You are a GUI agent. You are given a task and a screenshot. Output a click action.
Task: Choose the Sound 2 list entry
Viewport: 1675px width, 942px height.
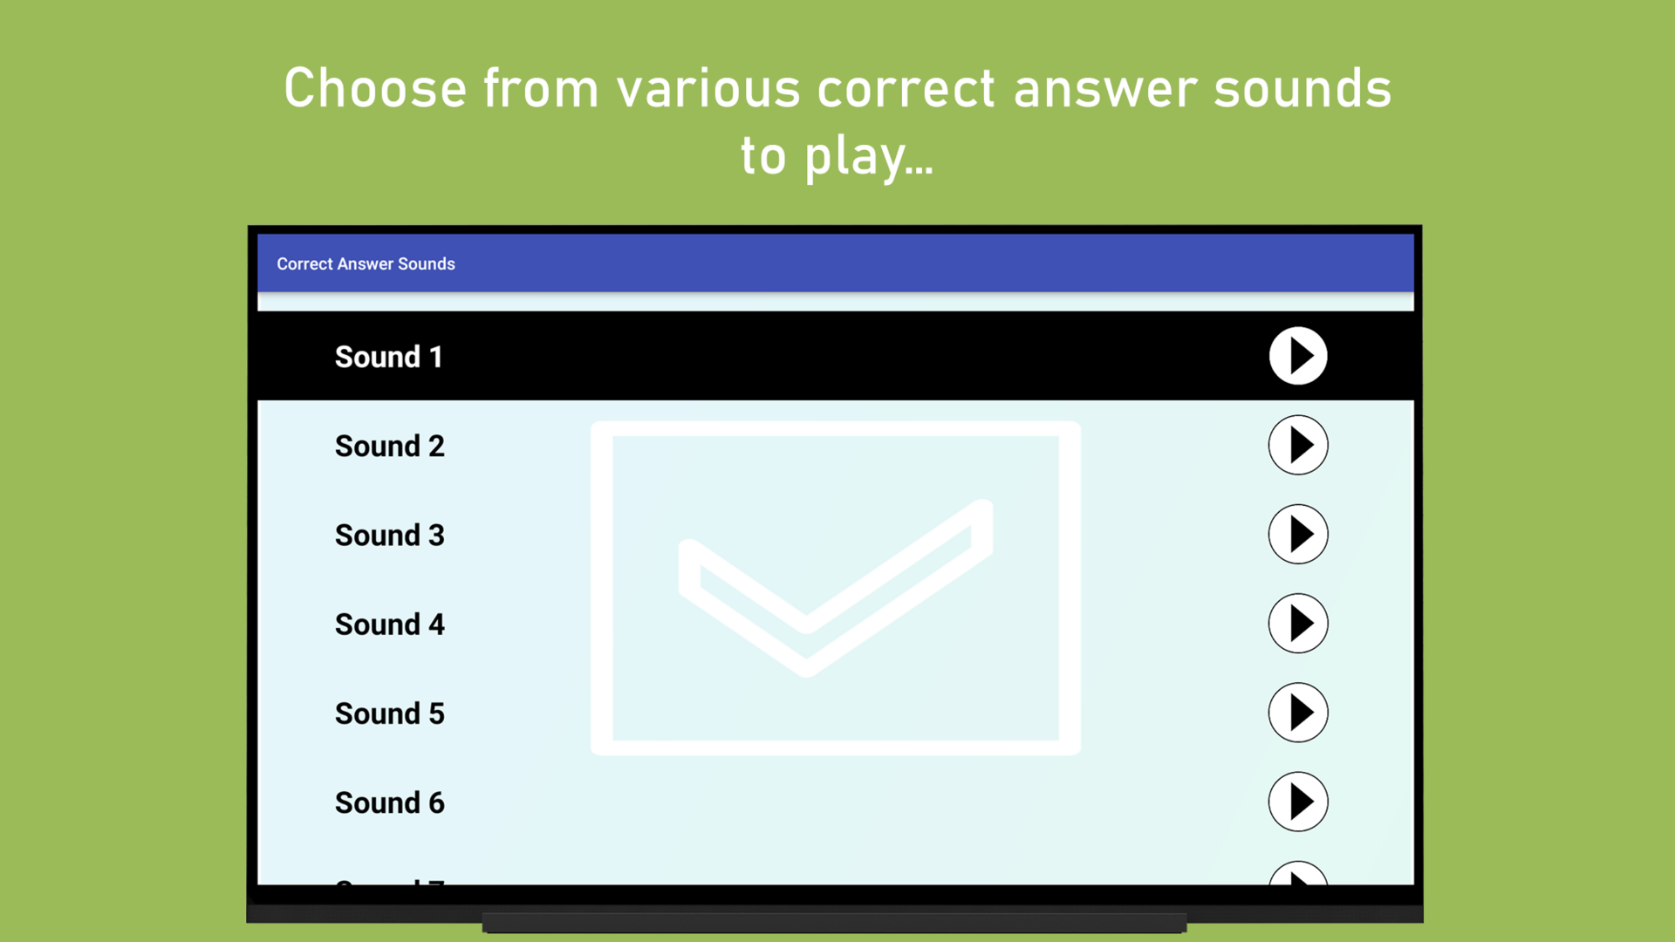point(389,446)
